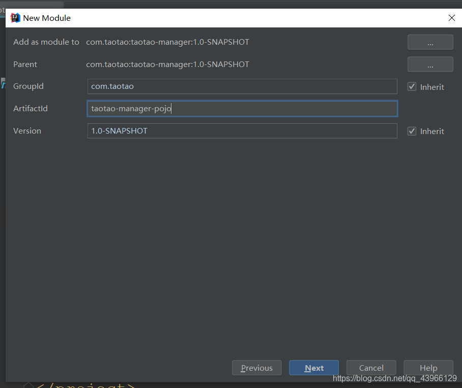Viewport: 462px width, 388px height.
Task: Click the Version label
Action: (27, 131)
